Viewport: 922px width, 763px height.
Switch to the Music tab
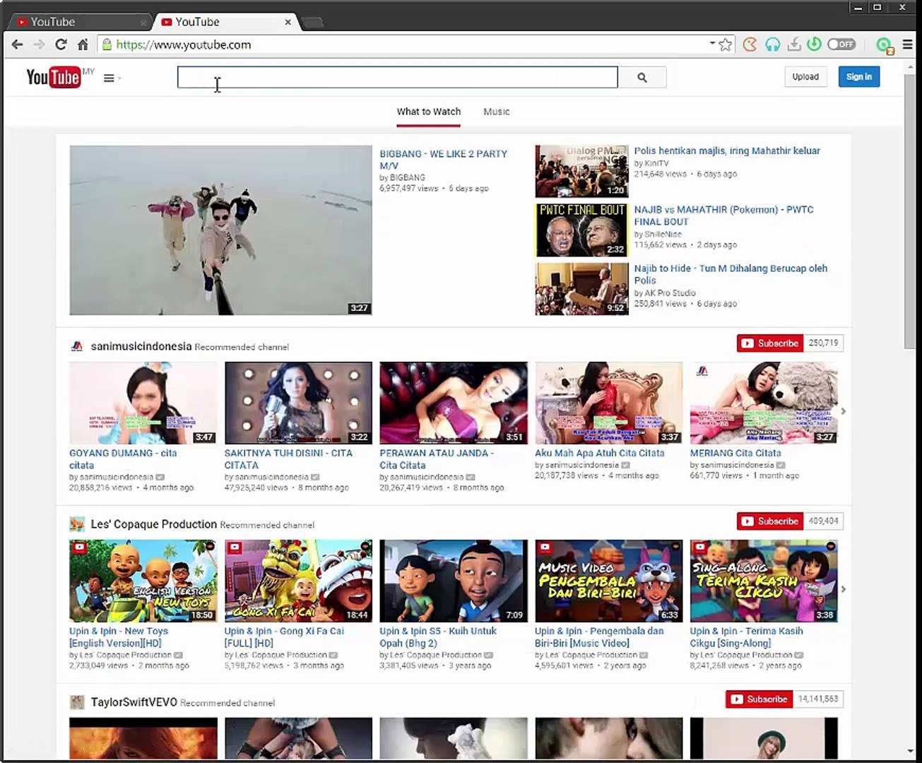click(497, 112)
